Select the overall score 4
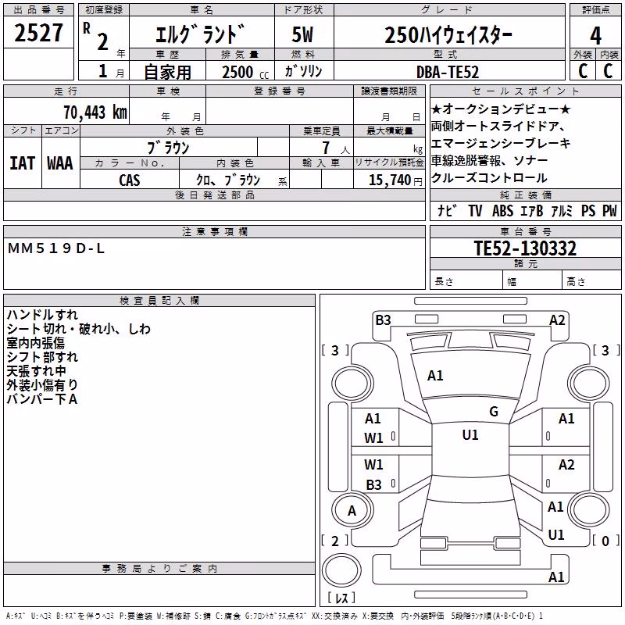The height and width of the screenshot is (625, 625). 595,36
